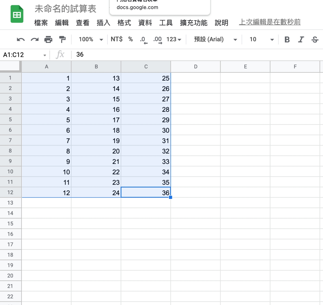Click cell with value 16
Screen dimensions: 323x305
(x=96, y=109)
